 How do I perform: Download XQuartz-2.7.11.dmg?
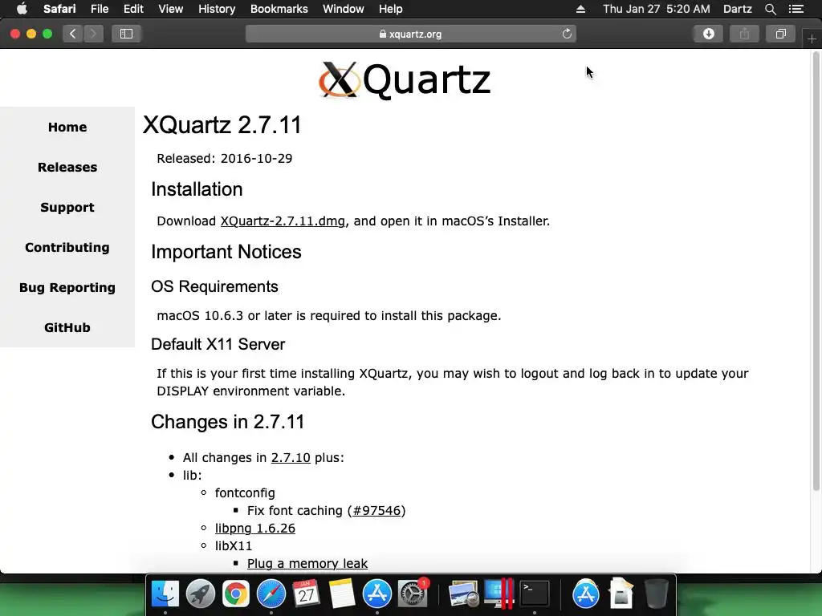point(283,221)
